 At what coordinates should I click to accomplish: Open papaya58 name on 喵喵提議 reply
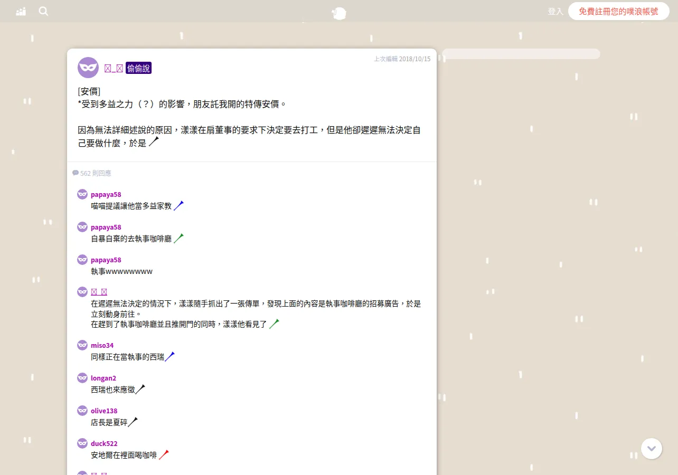106,194
